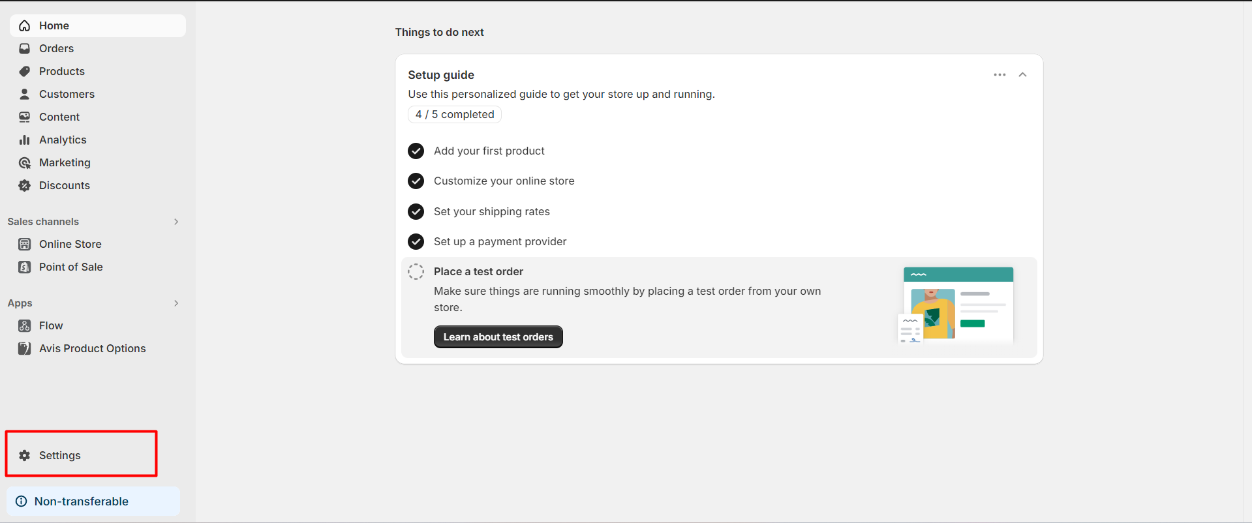Click the Settings gear icon

pyautogui.click(x=25, y=455)
